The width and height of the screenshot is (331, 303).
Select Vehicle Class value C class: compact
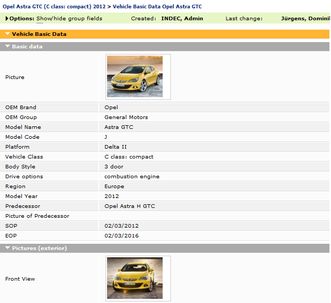coord(129,157)
